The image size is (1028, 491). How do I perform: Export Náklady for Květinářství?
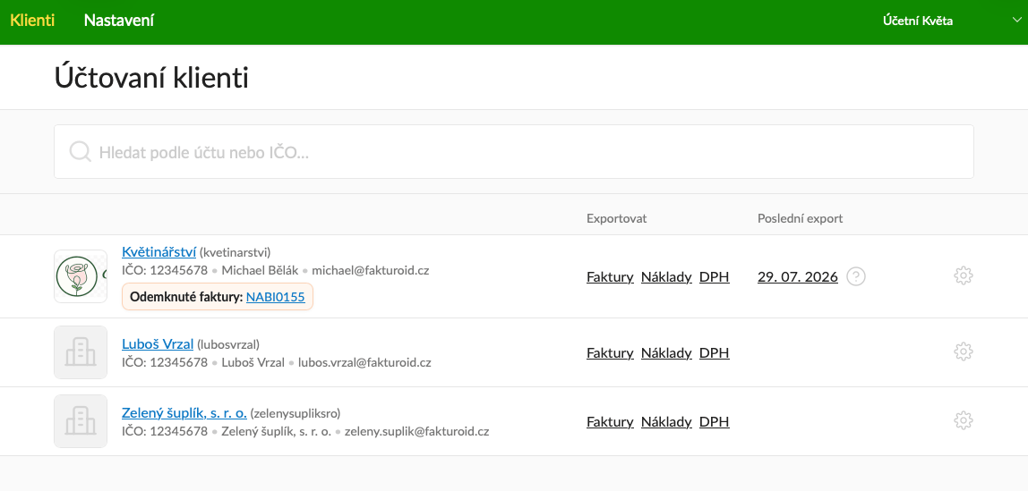[x=666, y=277]
